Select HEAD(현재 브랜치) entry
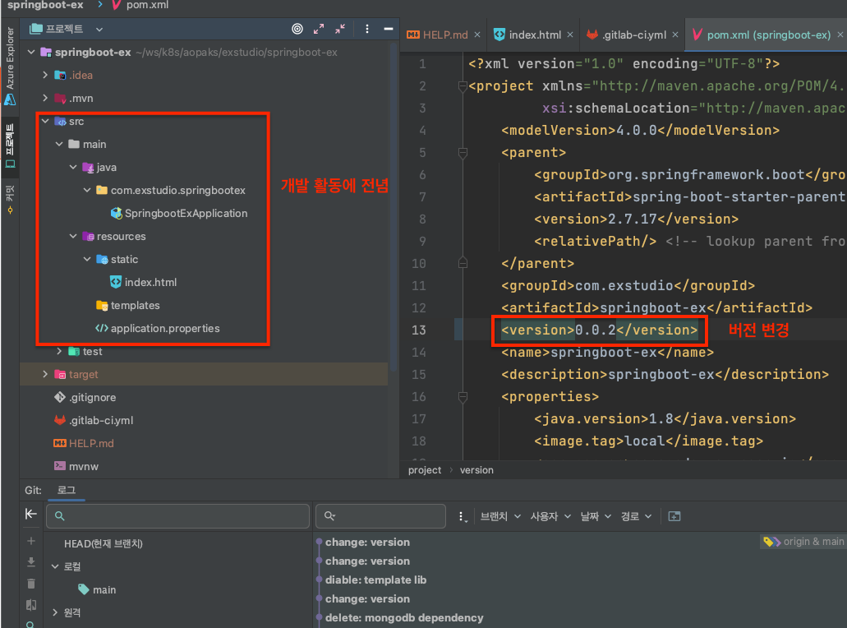This screenshot has height=628, width=847. [104, 543]
